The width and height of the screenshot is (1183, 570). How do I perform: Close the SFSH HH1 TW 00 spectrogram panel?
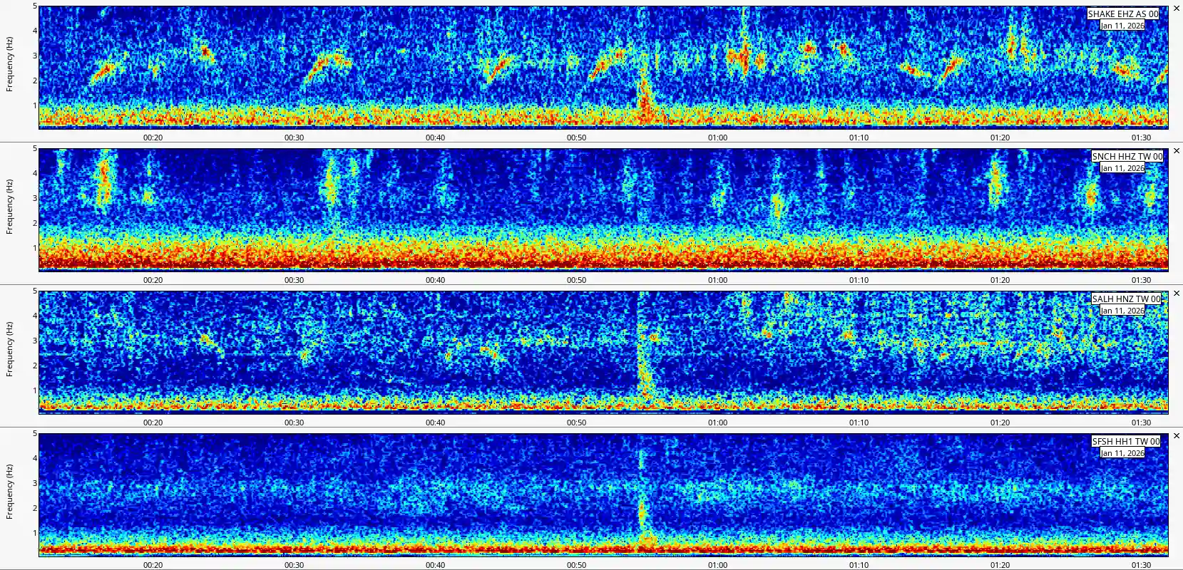tap(1177, 436)
